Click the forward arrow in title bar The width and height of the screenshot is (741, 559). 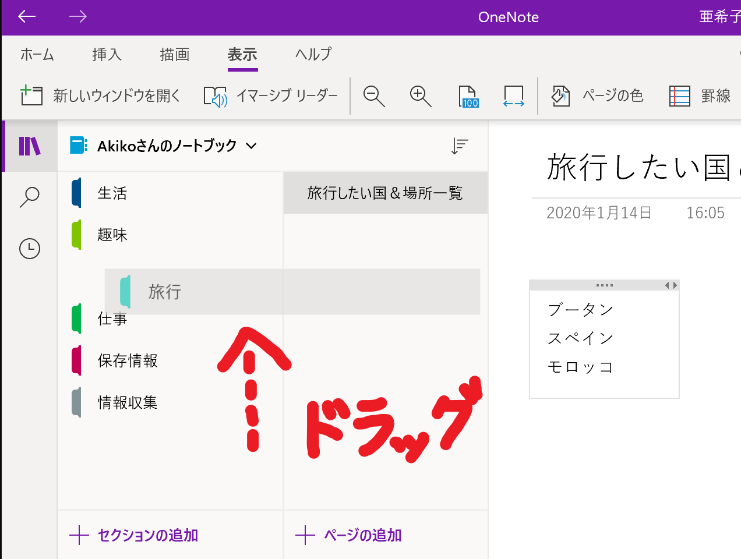tap(77, 17)
